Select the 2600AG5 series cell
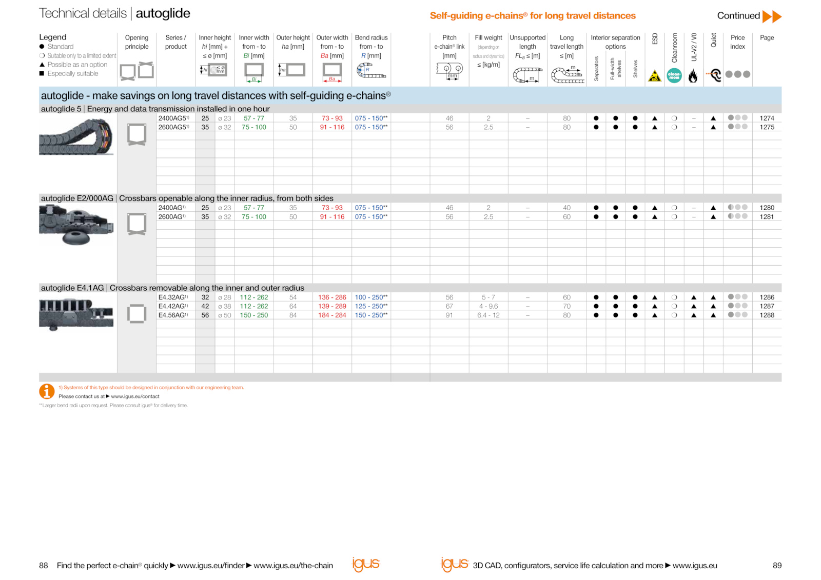Image resolution: width=821 pixels, height=580 pixels. [x=173, y=127]
